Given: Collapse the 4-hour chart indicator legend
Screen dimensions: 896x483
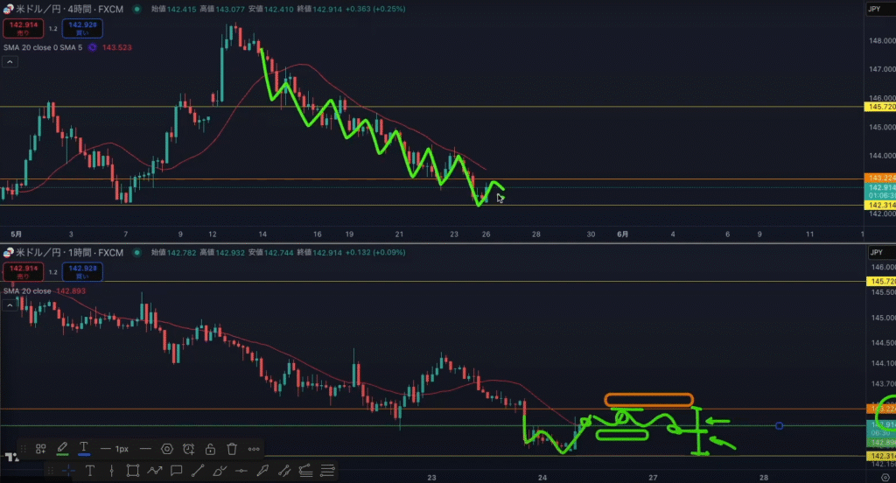Looking at the screenshot, I should (x=10, y=62).
